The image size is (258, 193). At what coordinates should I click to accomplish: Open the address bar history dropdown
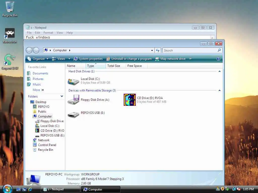coord(152,50)
